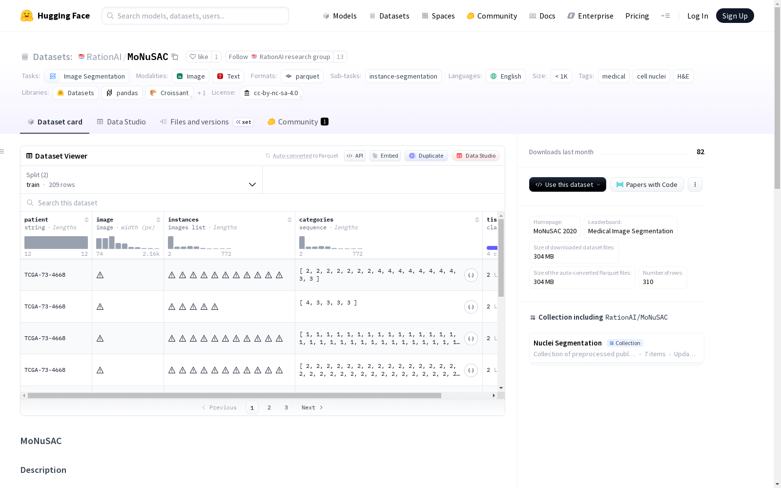The height and width of the screenshot is (488, 781).
Task: Open Papers with Code link
Action: click(647, 184)
